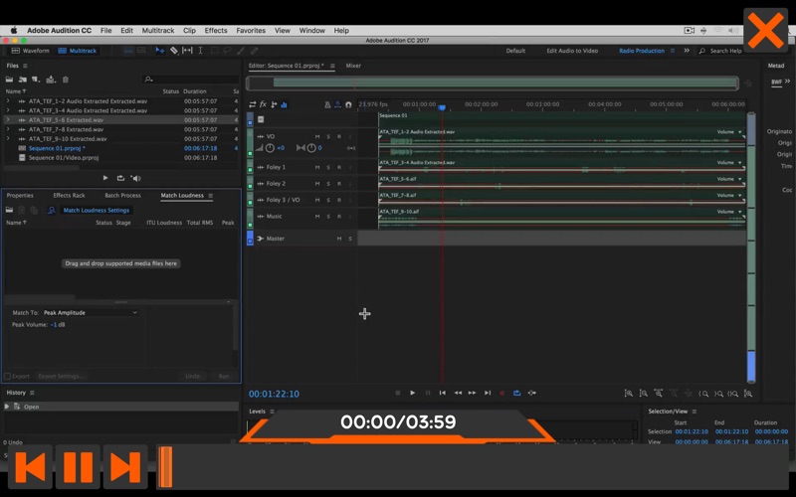The height and width of the screenshot is (497, 796).
Task: Expand ATA_TEF_3-4 Audio Extracted Extracted.wav file
Action: (x=8, y=110)
